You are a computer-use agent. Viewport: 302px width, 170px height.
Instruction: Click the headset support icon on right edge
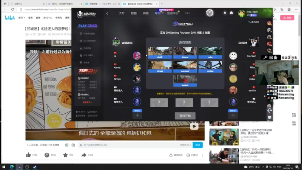coord(270,110)
